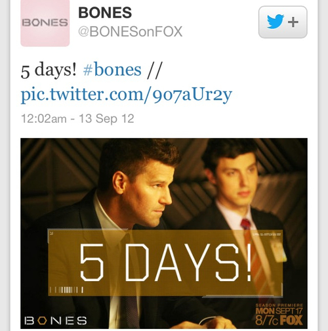The width and height of the screenshot is (328, 331).
Task: Open the pic.twitter.com/907aUr2y link
Action: (x=126, y=95)
